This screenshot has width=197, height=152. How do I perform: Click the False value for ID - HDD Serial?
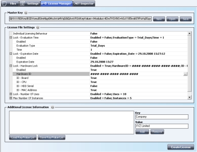(x=139, y=86)
